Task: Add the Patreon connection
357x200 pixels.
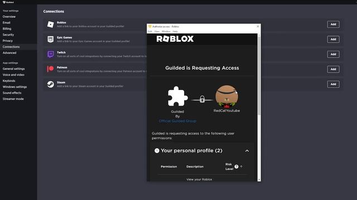Action: click(x=334, y=69)
